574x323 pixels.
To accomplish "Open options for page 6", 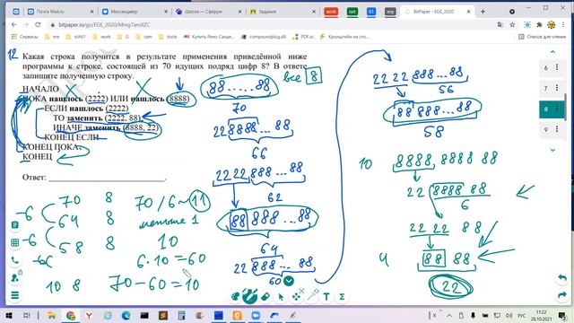I will [557, 67].
